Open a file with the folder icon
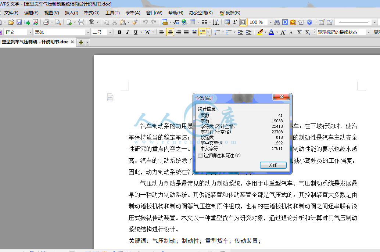380x252 pixels. (11, 22)
